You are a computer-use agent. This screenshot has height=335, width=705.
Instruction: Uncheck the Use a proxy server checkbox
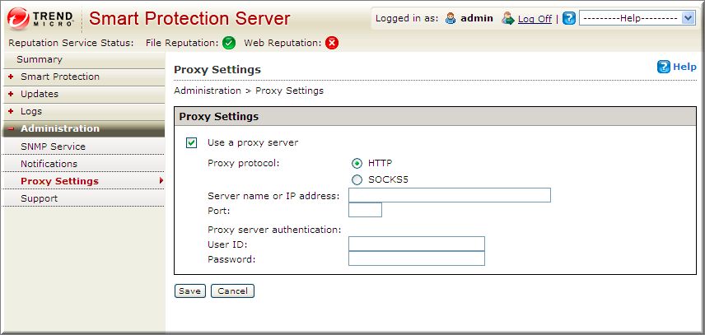point(192,142)
